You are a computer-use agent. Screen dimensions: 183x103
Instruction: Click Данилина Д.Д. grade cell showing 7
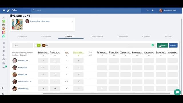point(102,89)
